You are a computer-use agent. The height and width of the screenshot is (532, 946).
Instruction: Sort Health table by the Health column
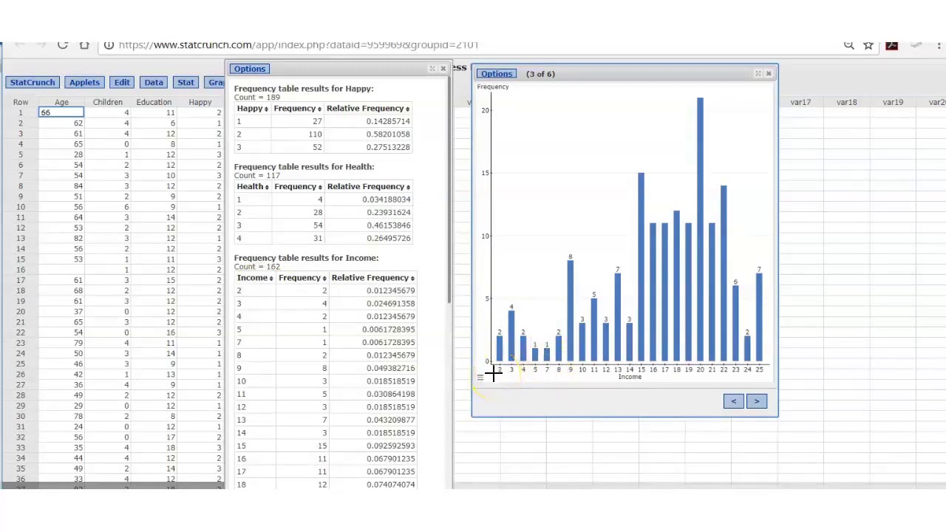253,187
